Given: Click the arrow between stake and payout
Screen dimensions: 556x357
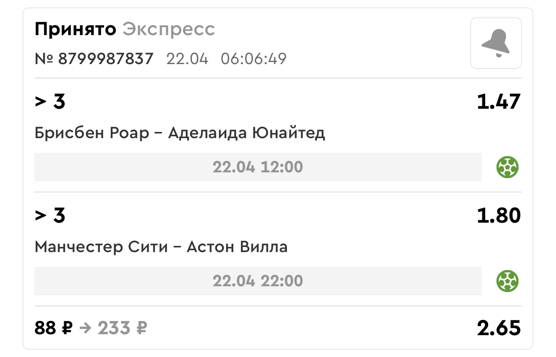Looking at the screenshot, I should [x=85, y=328].
